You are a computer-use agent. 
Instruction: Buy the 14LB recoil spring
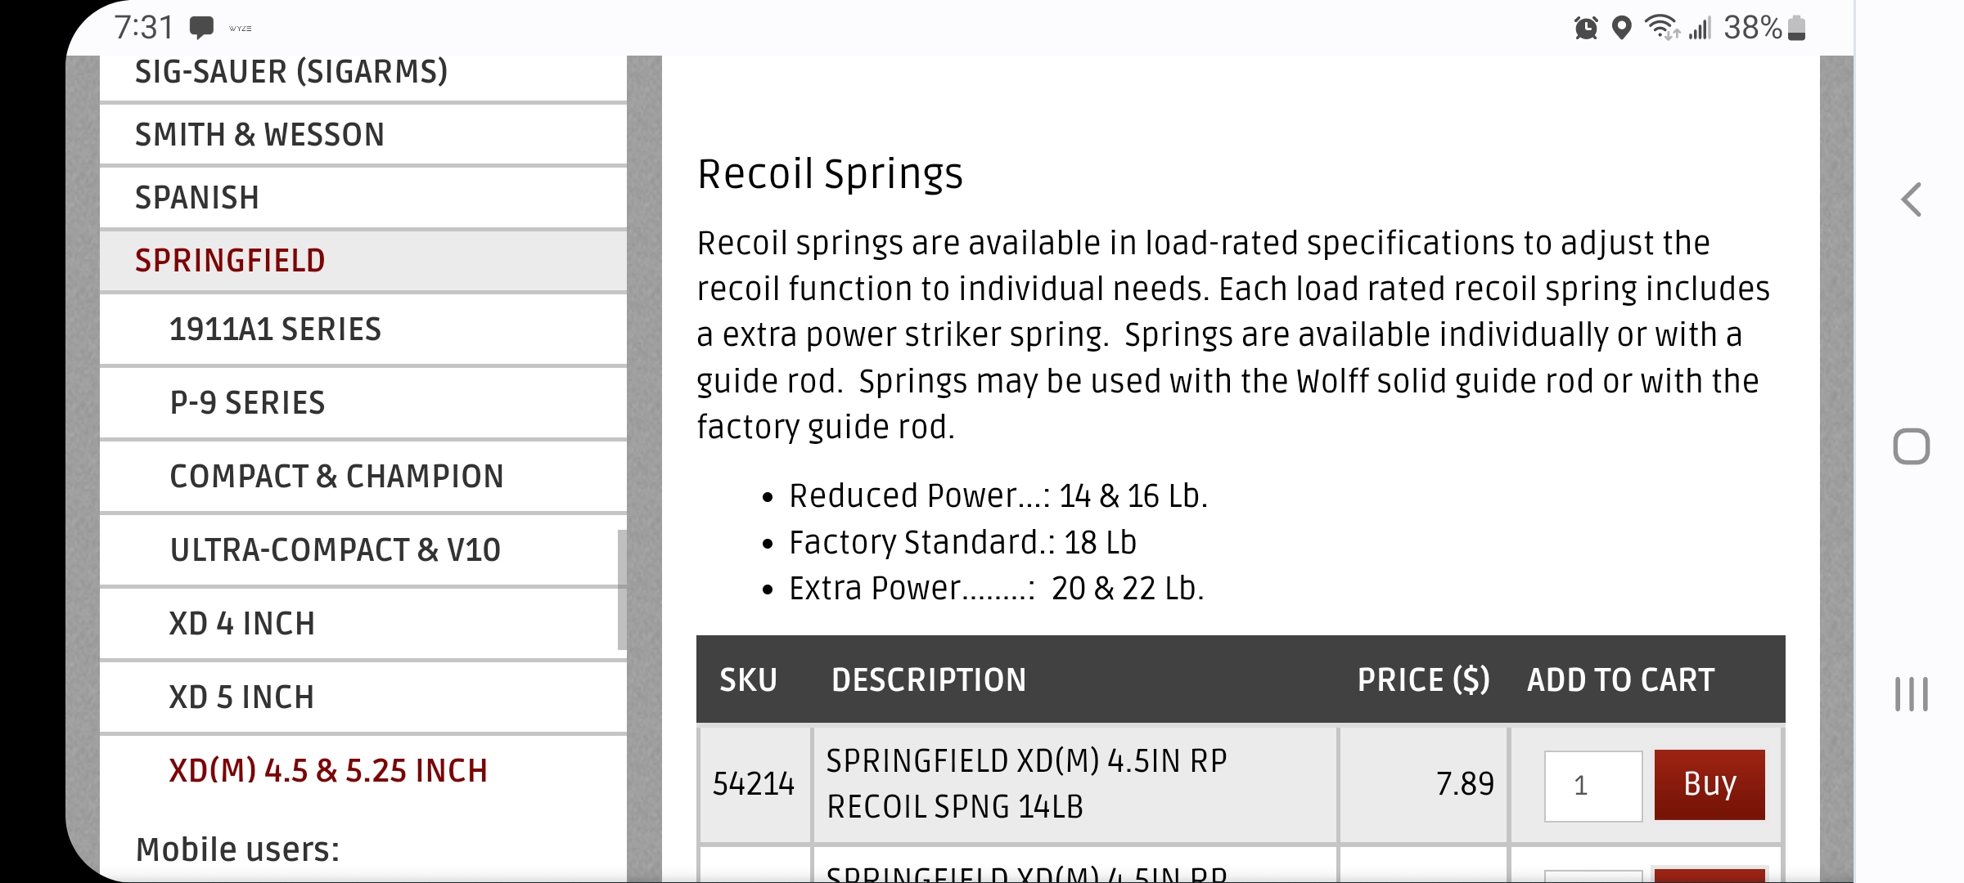(1709, 785)
